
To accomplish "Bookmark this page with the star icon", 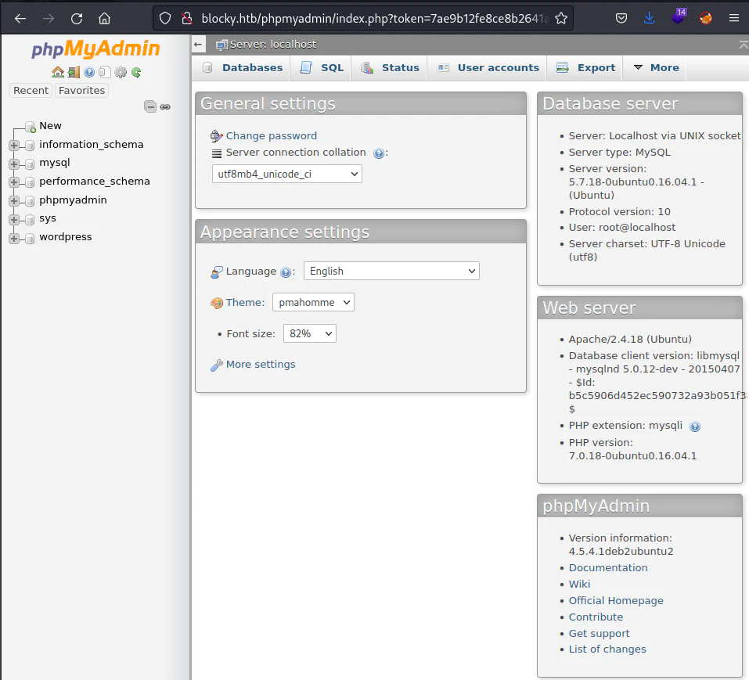I will (x=561, y=19).
